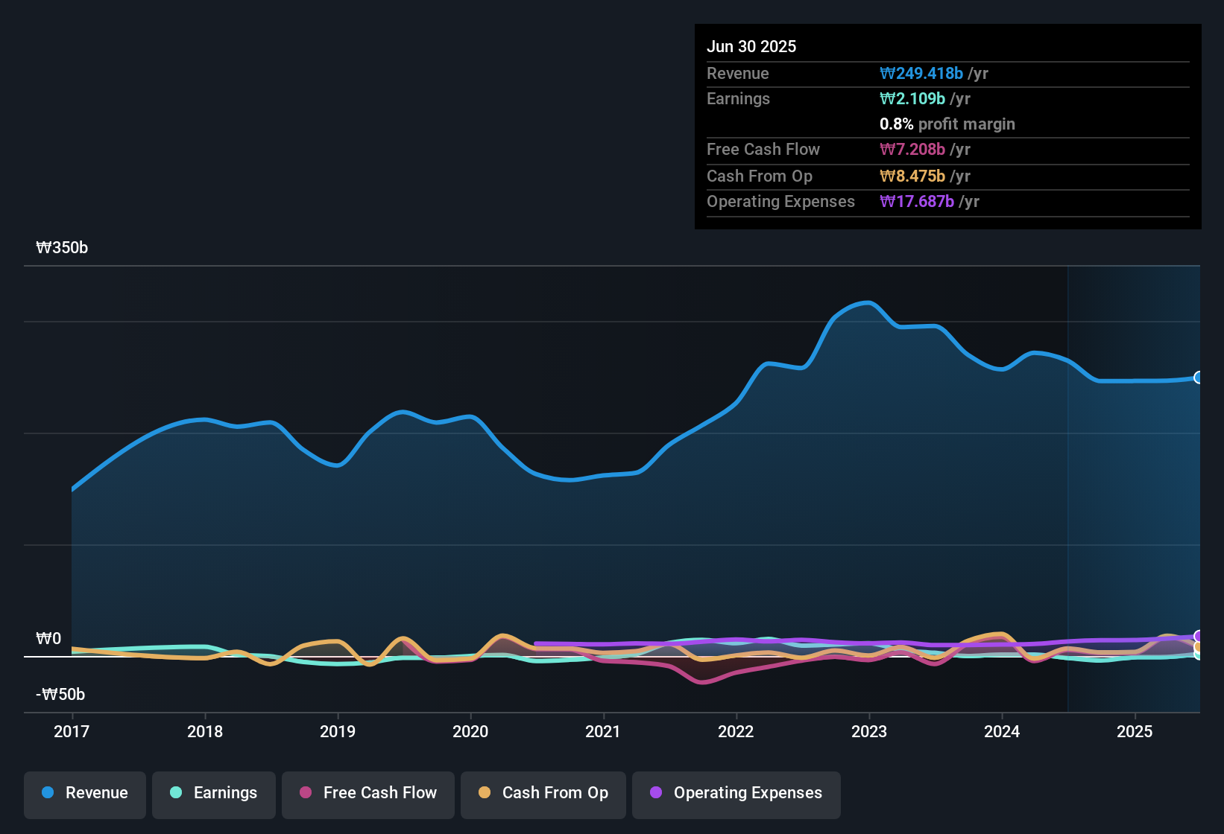The image size is (1224, 834).
Task: Click the Earnings ₩2.109b tooltip value
Action: 912,99
